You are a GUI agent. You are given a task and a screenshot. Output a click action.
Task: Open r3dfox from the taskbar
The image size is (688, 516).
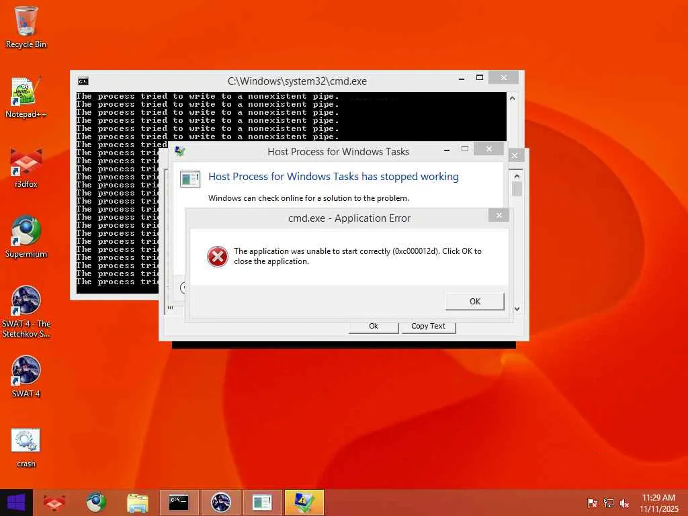[54, 503]
